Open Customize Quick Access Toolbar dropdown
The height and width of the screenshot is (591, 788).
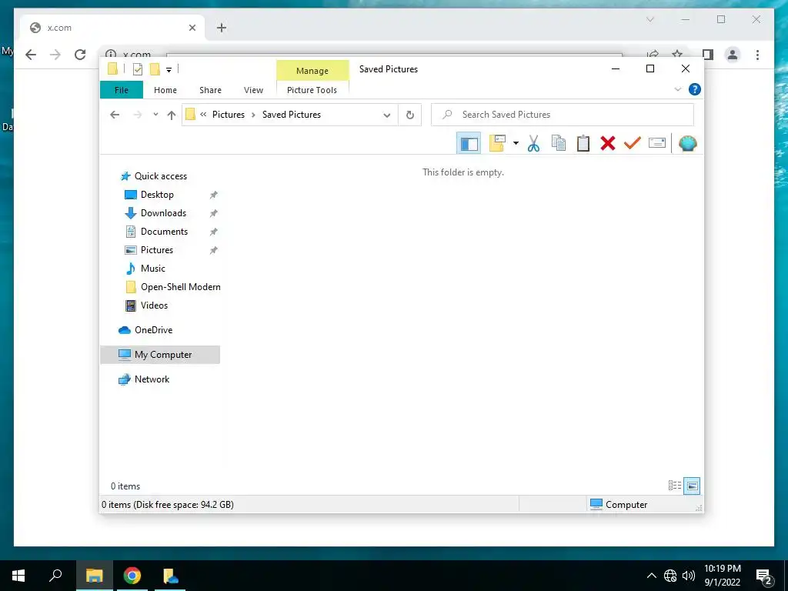click(169, 70)
